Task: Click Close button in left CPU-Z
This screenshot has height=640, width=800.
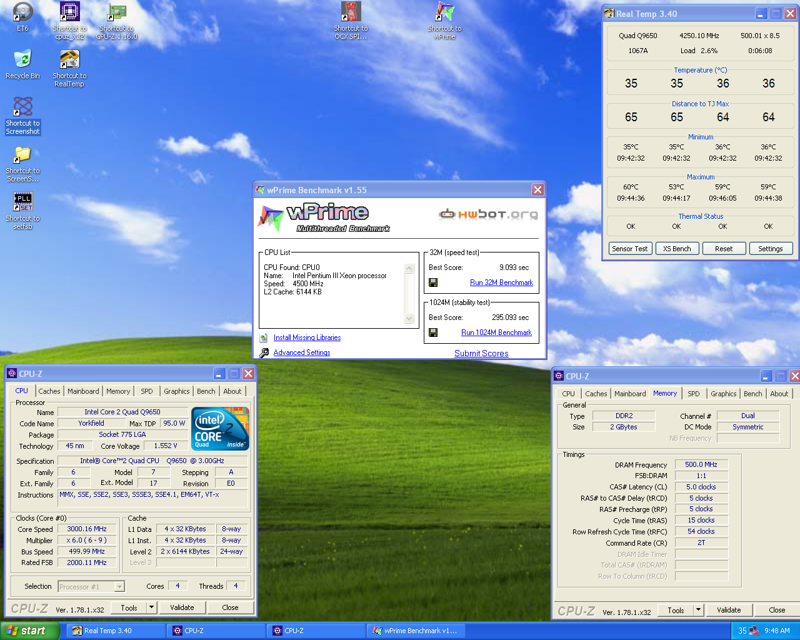Action: pyautogui.click(x=230, y=607)
